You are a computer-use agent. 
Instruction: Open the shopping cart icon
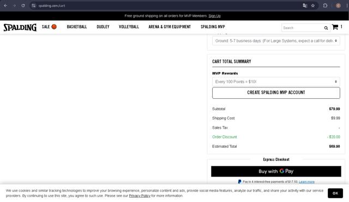coord(335,27)
